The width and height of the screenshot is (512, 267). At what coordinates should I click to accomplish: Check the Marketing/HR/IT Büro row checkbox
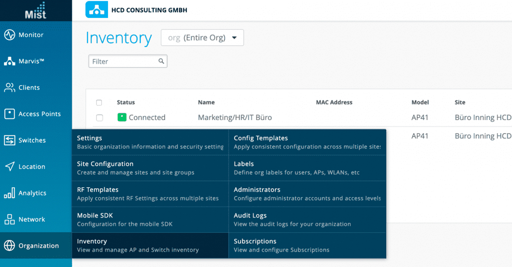click(x=99, y=118)
